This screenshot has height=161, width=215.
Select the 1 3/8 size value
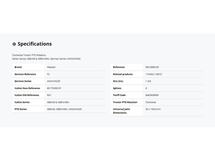148,81
